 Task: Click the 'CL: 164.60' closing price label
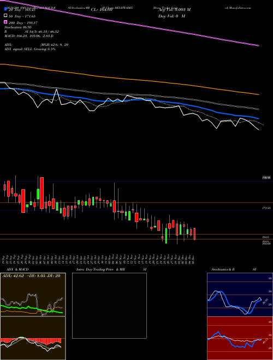pyautogui.click(x=102, y=9)
